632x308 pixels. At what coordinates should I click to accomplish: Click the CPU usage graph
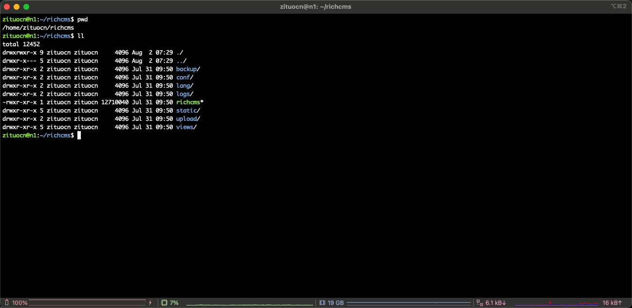pos(249,304)
